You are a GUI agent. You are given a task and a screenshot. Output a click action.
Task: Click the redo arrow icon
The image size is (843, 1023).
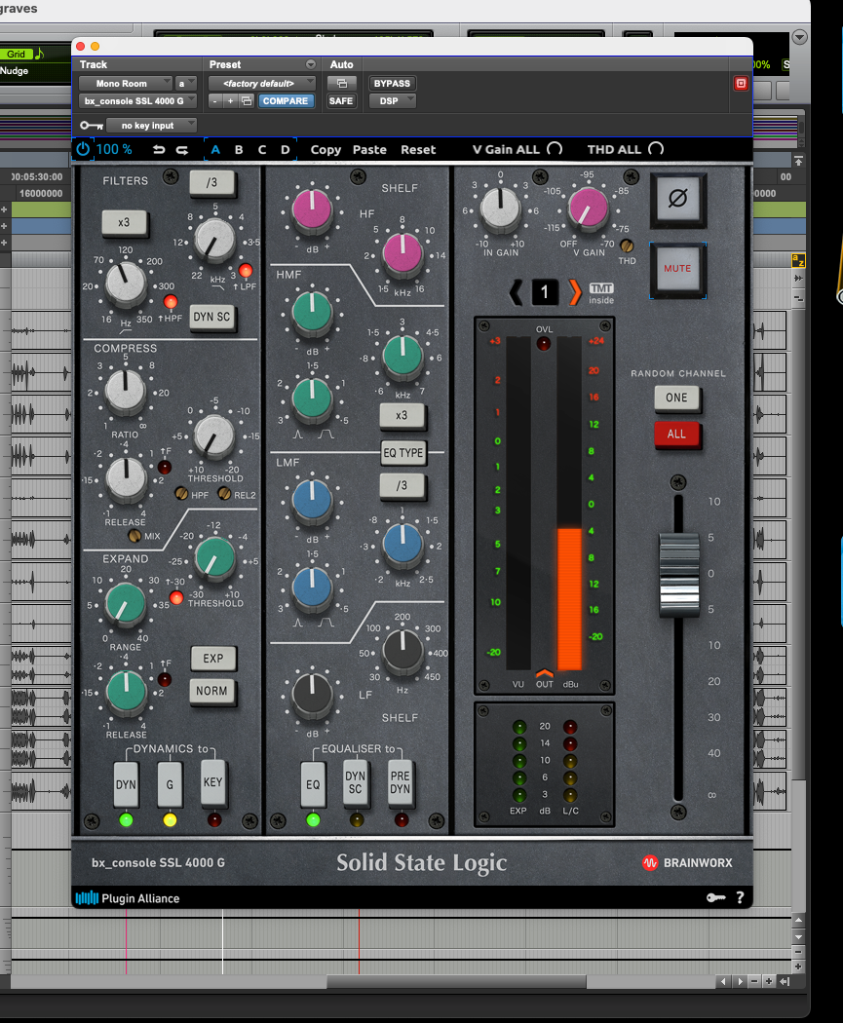click(x=182, y=149)
